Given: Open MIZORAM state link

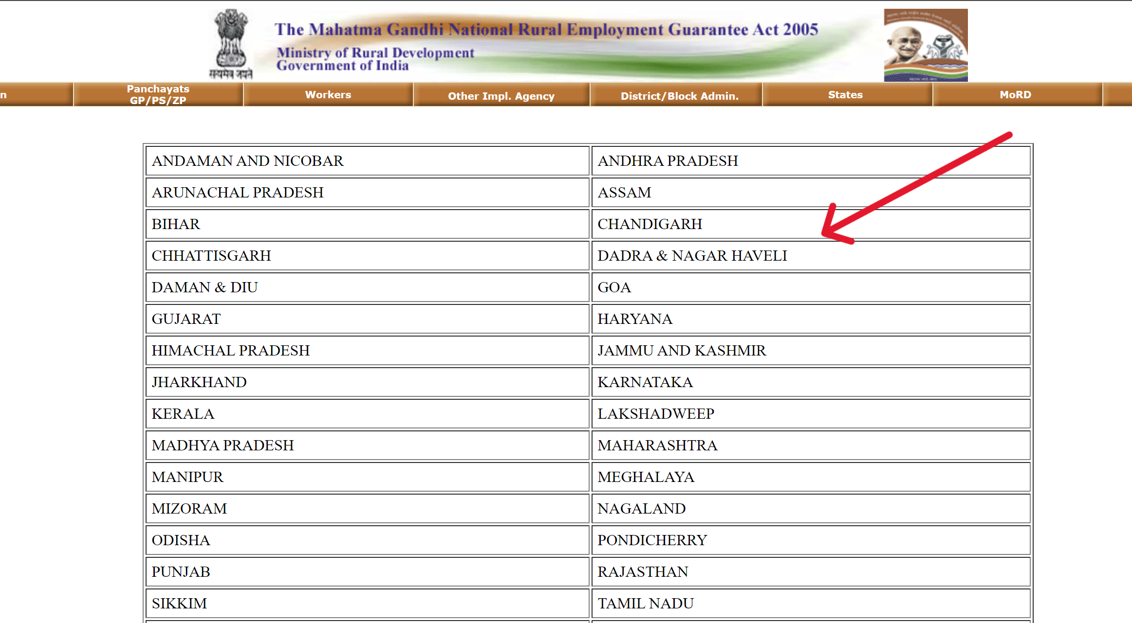Looking at the screenshot, I should [x=189, y=509].
